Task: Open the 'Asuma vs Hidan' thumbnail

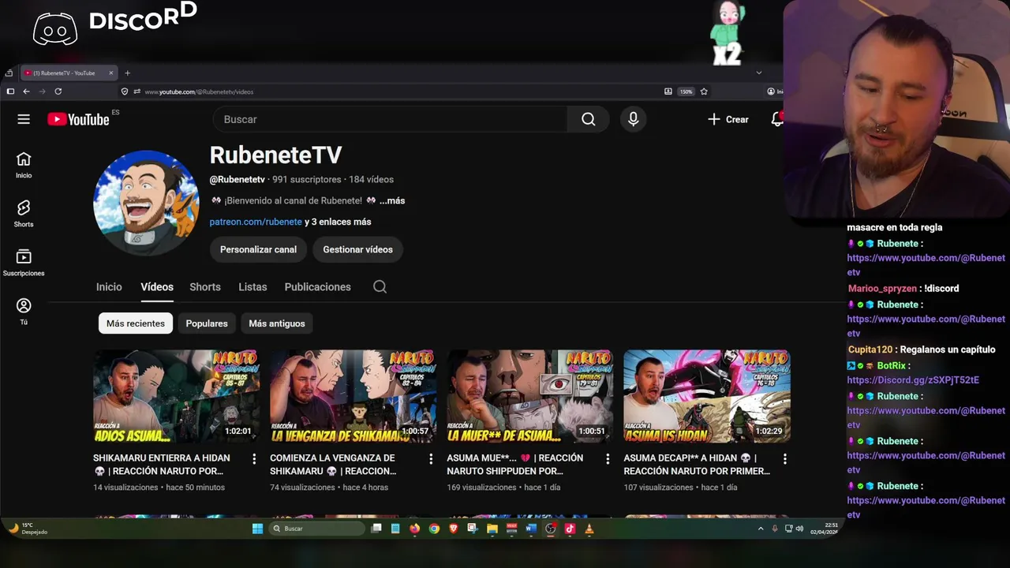Action: [x=707, y=396]
